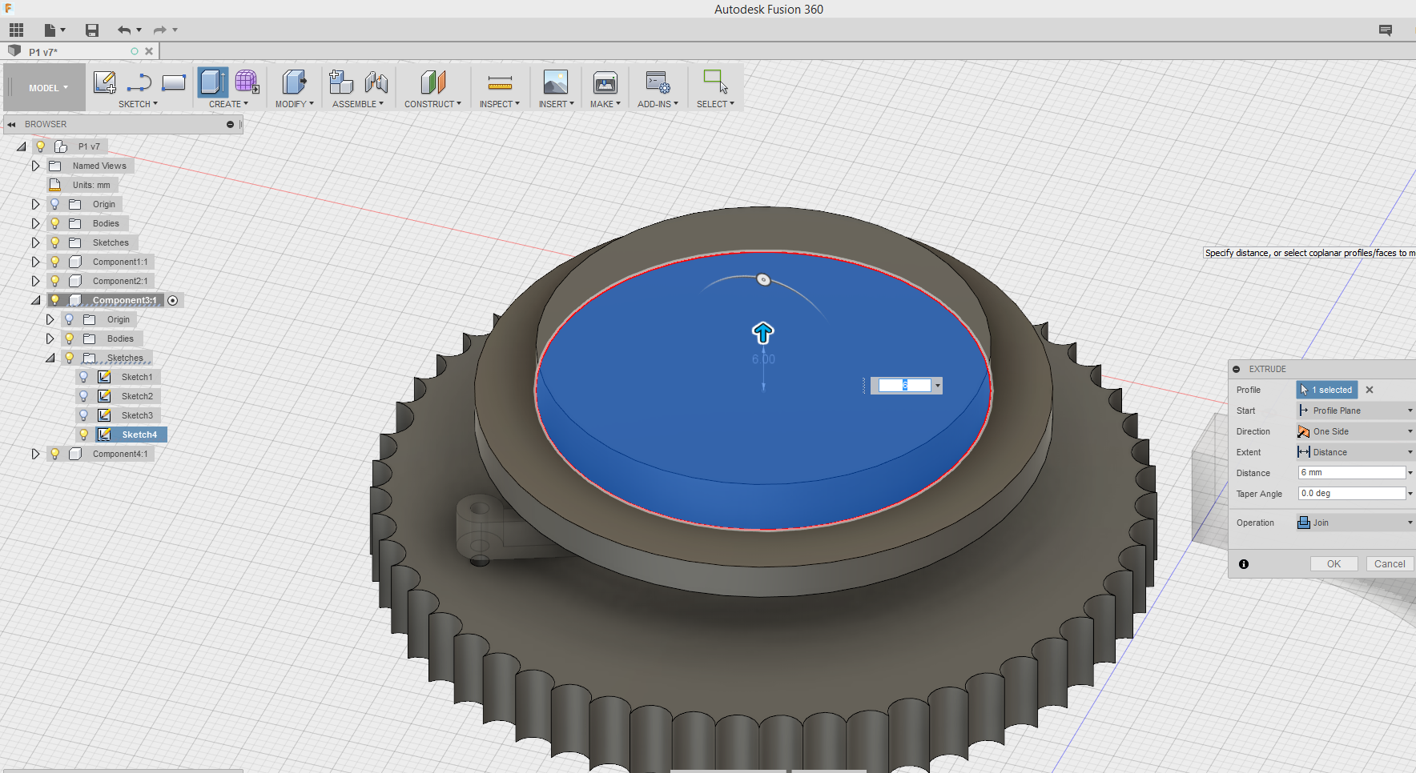Open the SKETCH menu
This screenshot has width=1416, height=773.
click(x=138, y=104)
